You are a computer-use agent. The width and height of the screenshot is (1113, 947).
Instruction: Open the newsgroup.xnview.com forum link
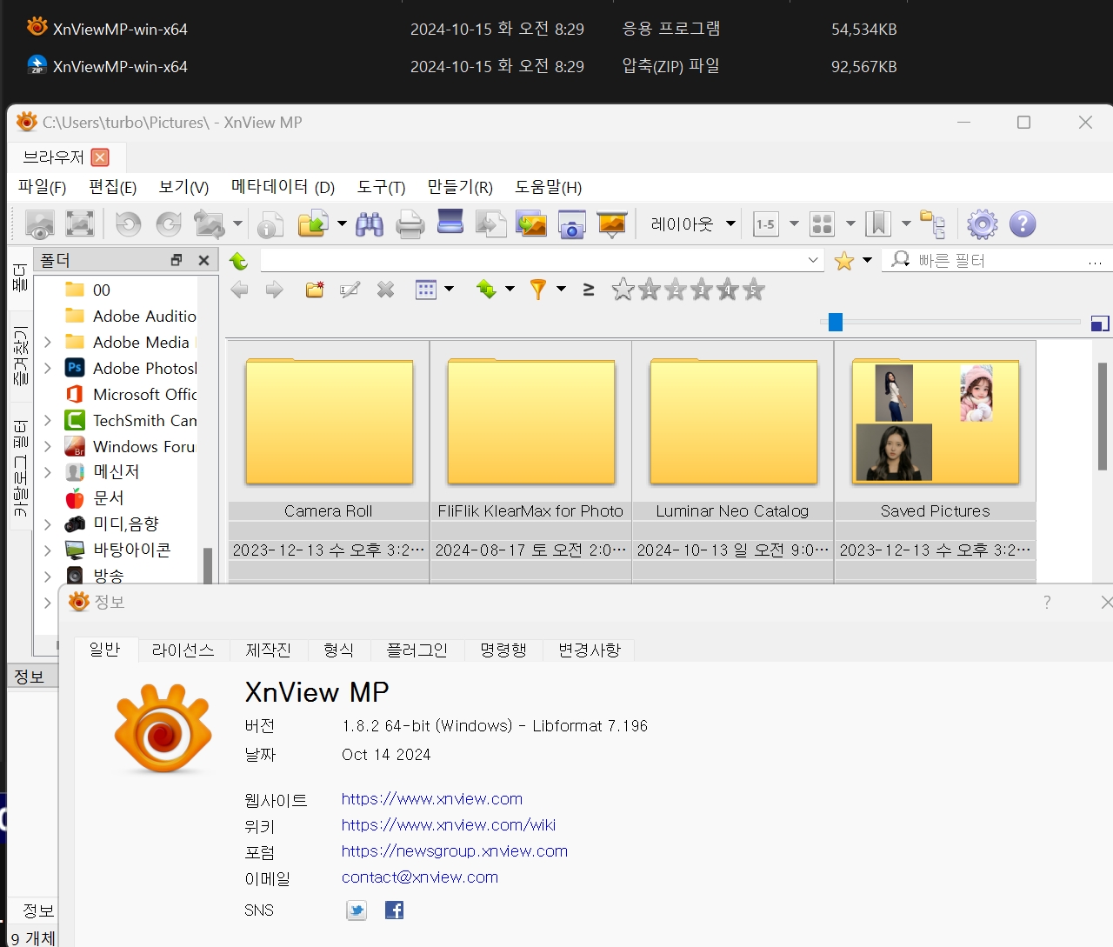(x=455, y=851)
